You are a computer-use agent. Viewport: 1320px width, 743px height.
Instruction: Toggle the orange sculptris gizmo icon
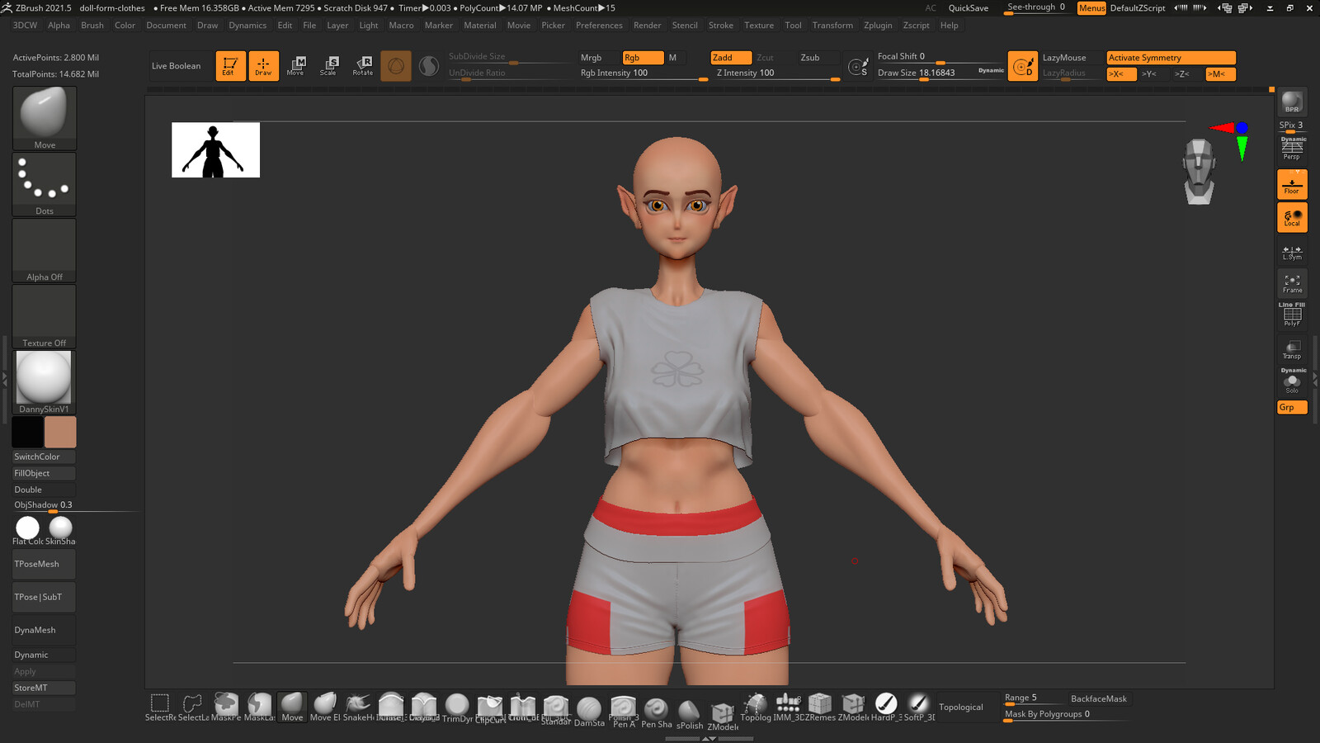point(396,66)
